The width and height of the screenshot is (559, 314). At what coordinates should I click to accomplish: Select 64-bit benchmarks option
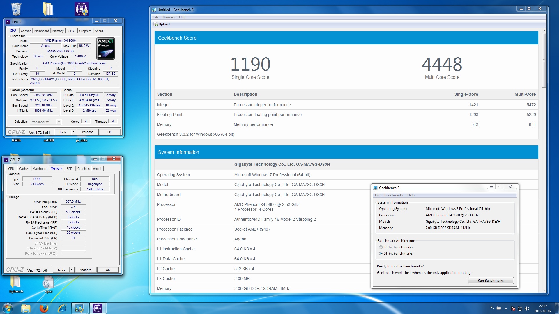click(x=396, y=254)
